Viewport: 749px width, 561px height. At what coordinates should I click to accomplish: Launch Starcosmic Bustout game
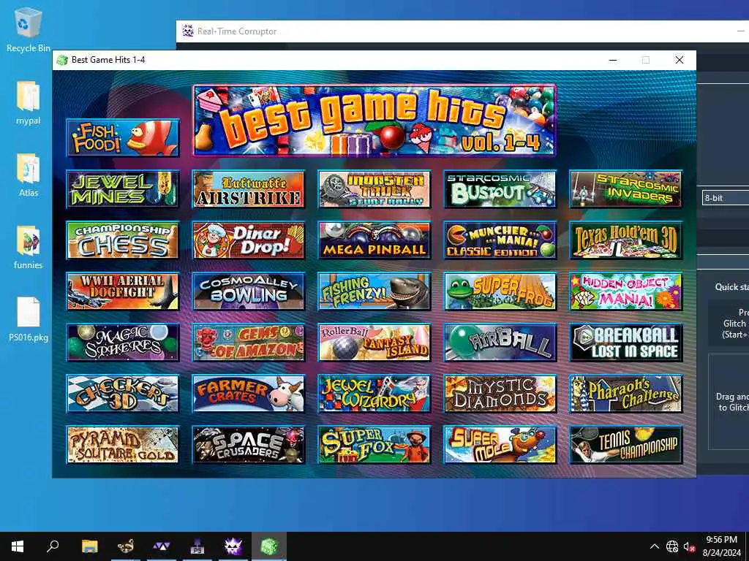(500, 189)
